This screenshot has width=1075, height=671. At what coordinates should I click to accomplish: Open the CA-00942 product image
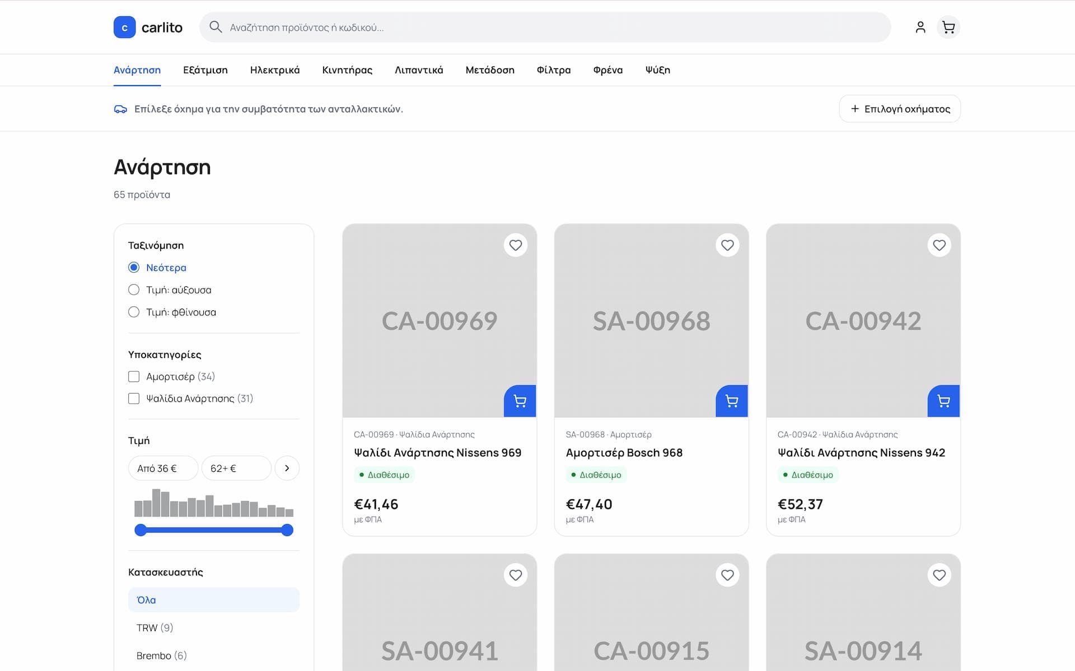coord(863,320)
